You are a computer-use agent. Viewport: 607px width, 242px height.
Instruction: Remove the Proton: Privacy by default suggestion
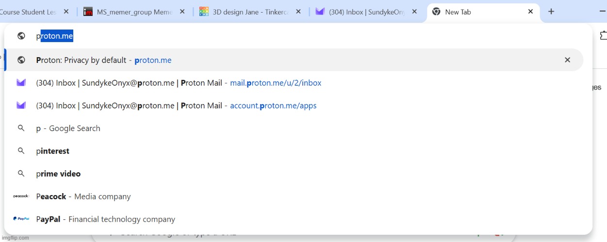pyautogui.click(x=567, y=60)
